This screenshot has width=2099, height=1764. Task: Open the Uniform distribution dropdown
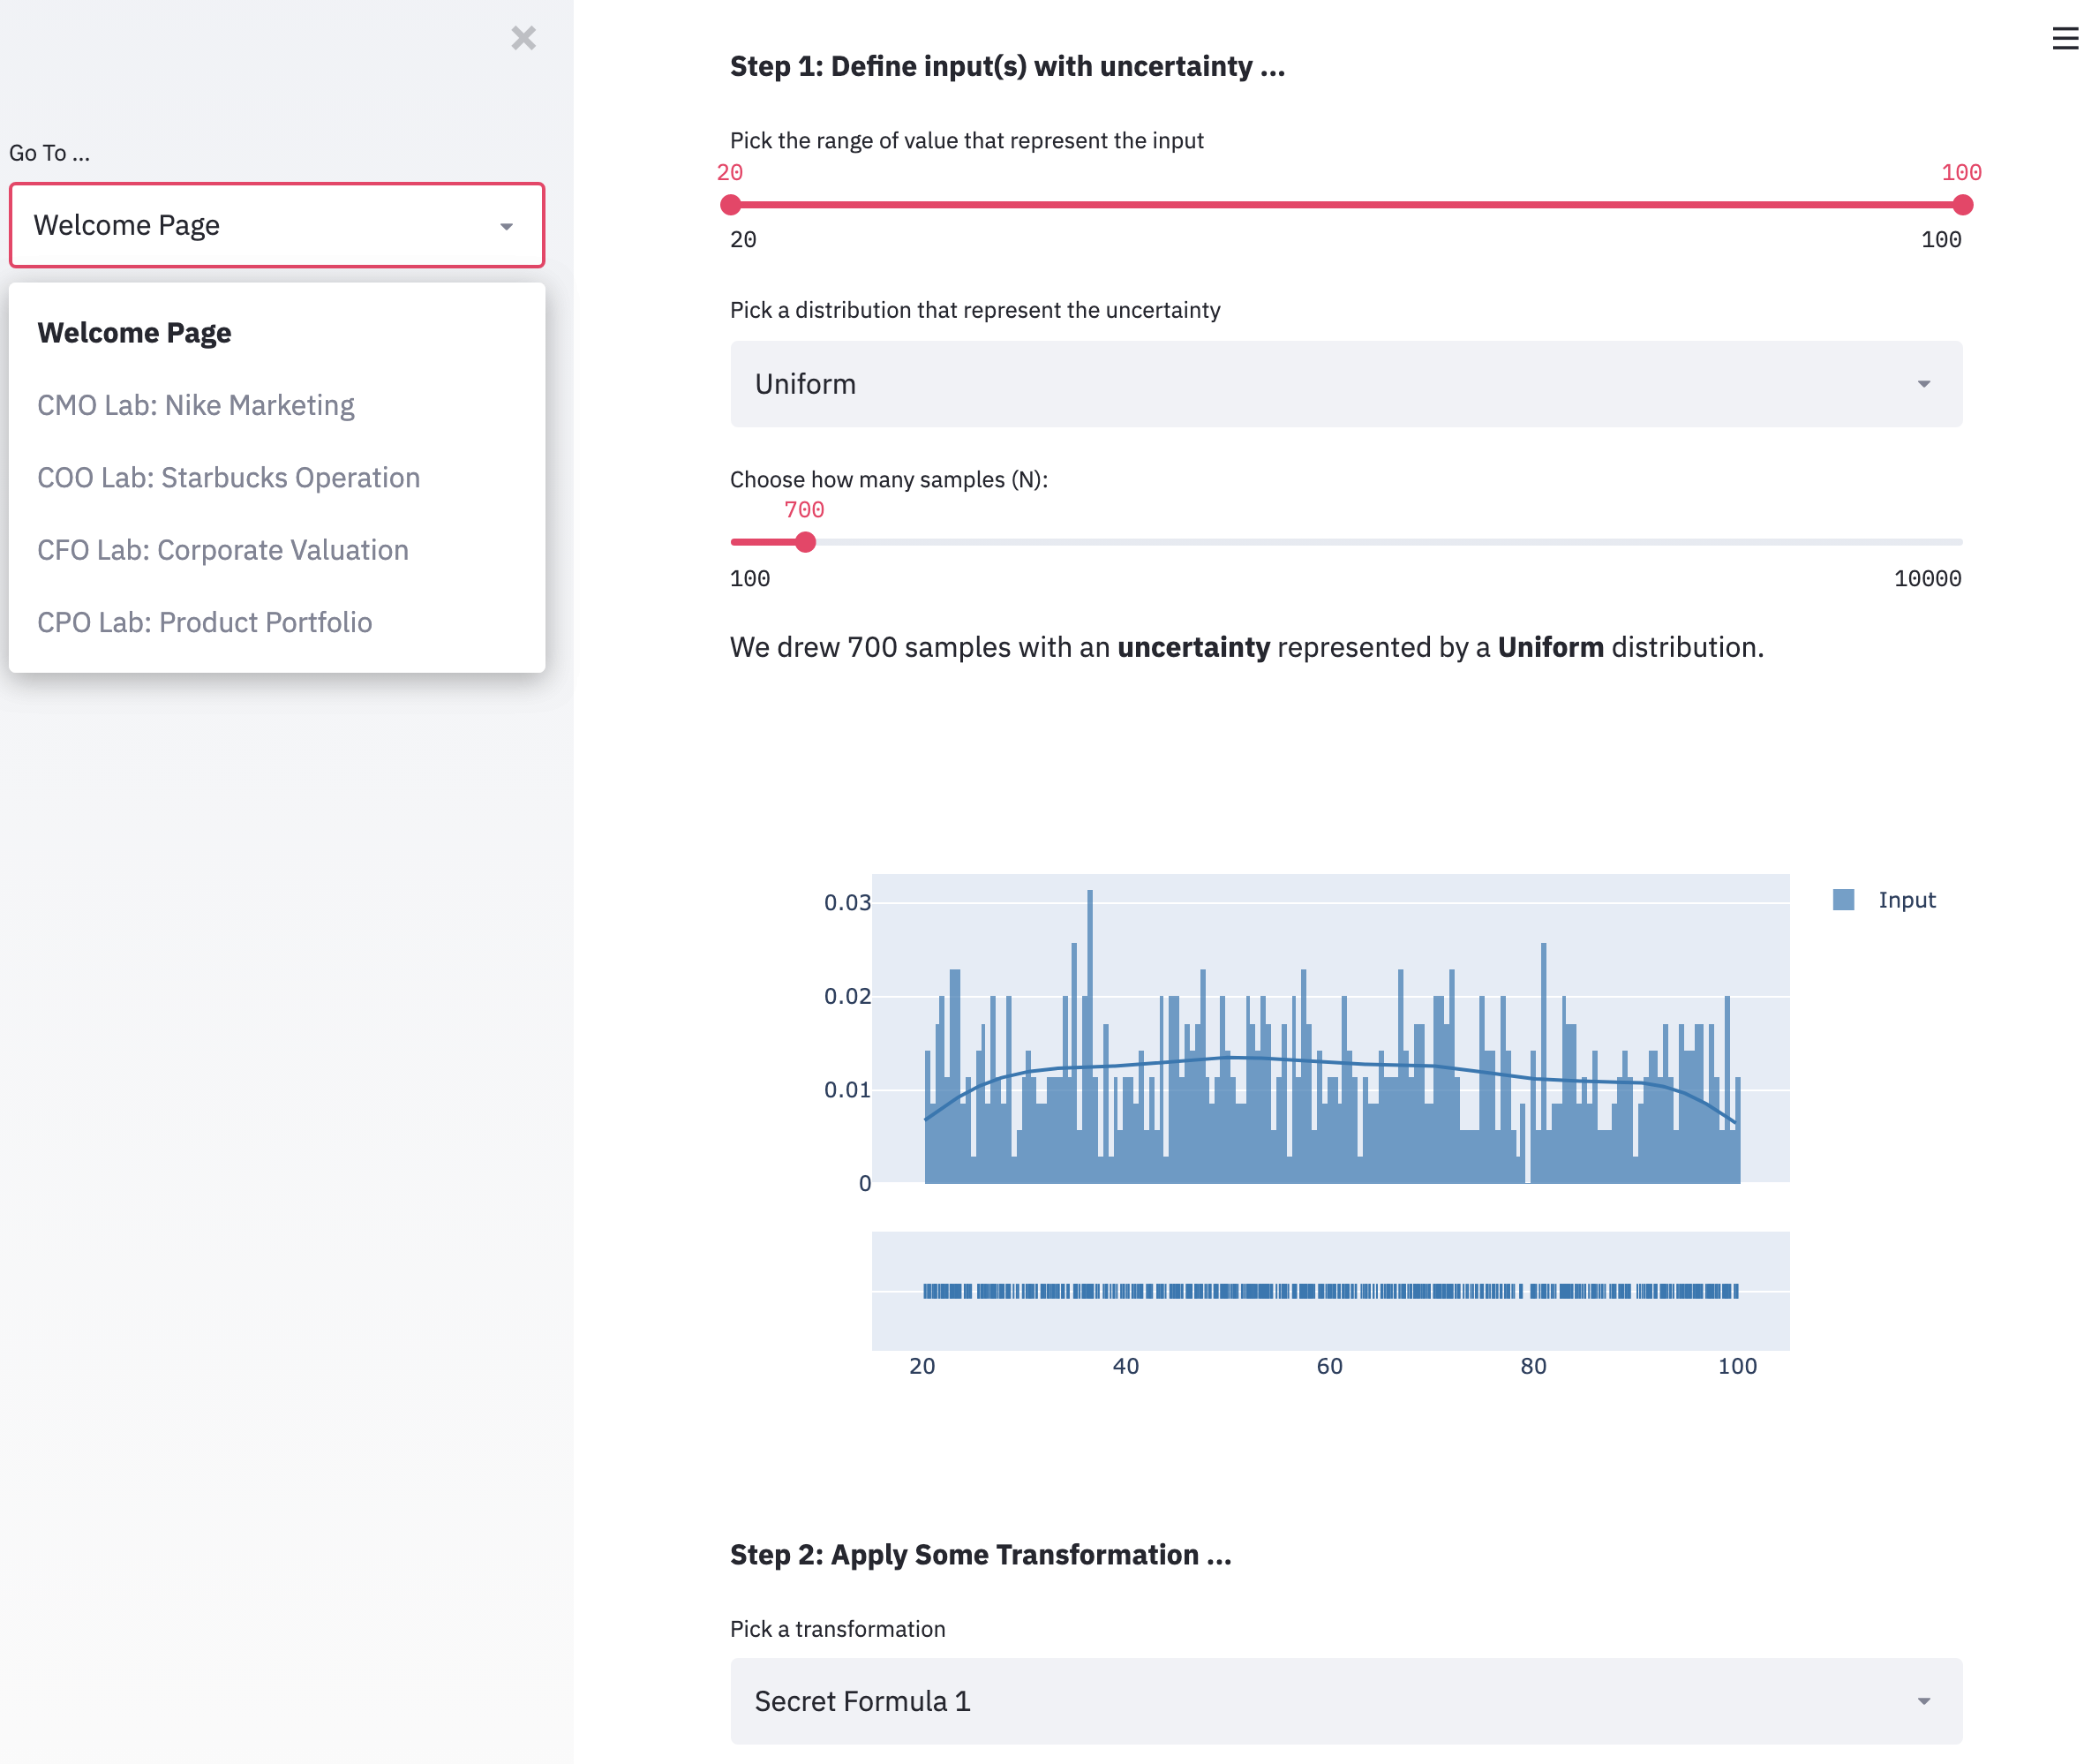pyautogui.click(x=1345, y=384)
